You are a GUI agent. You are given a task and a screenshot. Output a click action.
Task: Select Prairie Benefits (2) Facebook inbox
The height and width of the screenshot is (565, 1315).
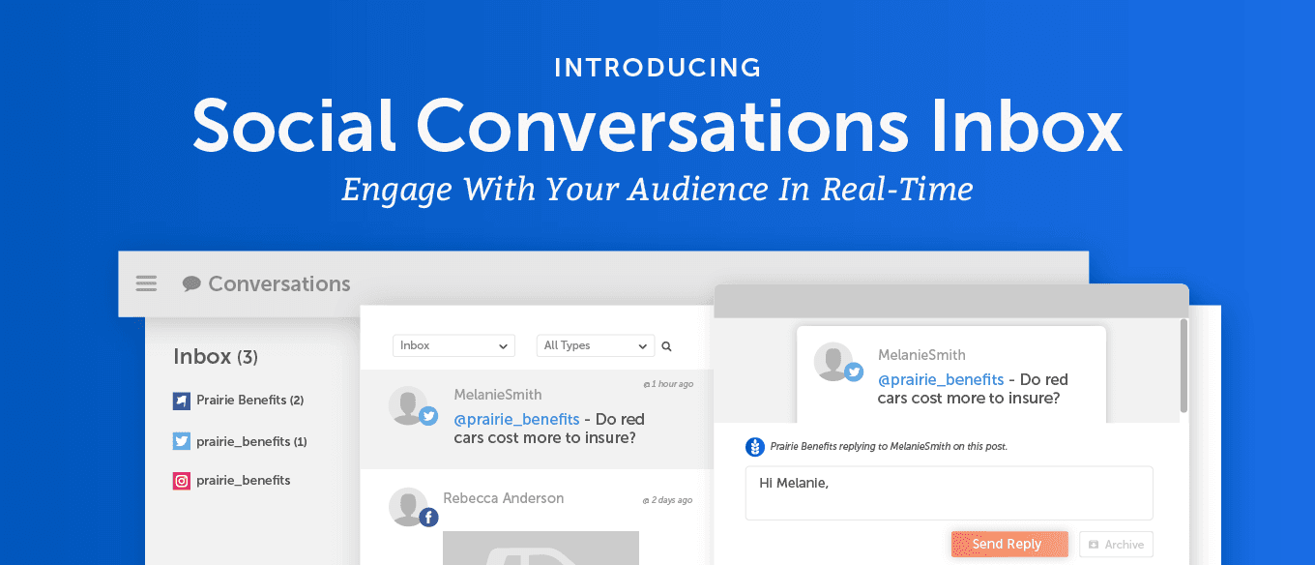click(x=239, y=401)
